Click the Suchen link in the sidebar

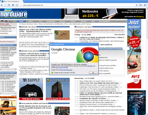click(4, 42)
